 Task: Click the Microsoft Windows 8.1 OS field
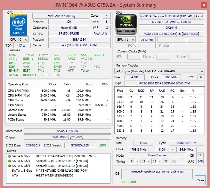[157, 174]
